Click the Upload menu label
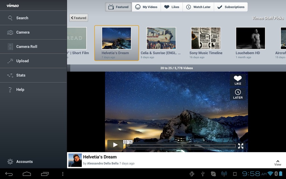 [22, 61]
